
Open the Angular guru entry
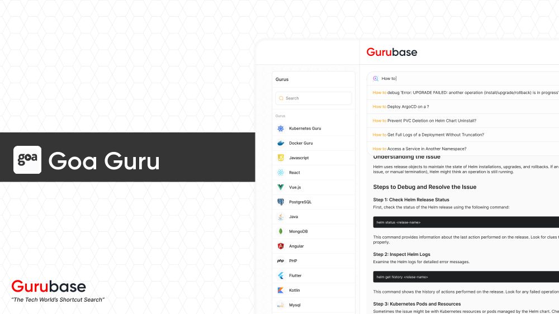pos(314,246)
